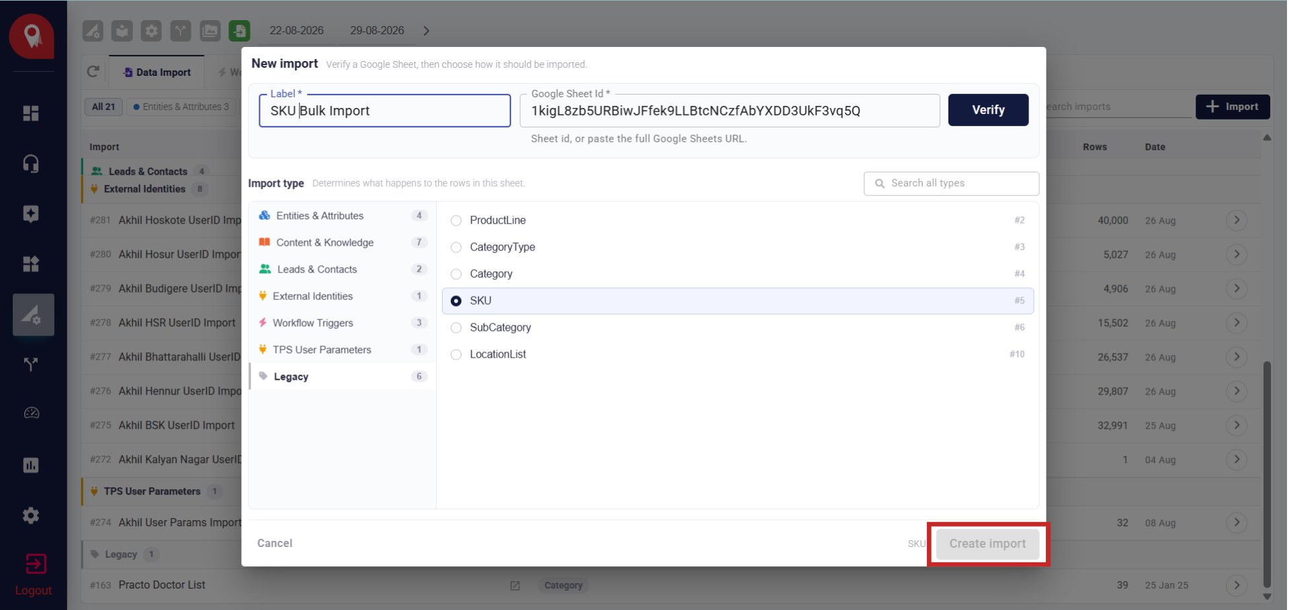Select the LocationList radio option
Screen dimensions: 1289x610
tap(456, 355)
